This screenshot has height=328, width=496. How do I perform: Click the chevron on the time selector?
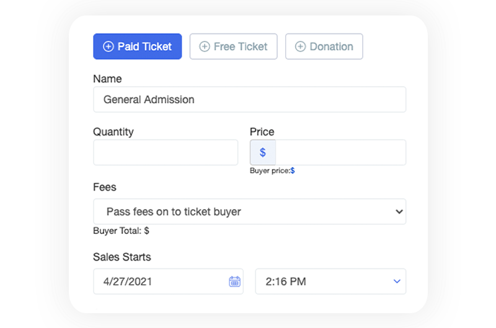(397, 282)
